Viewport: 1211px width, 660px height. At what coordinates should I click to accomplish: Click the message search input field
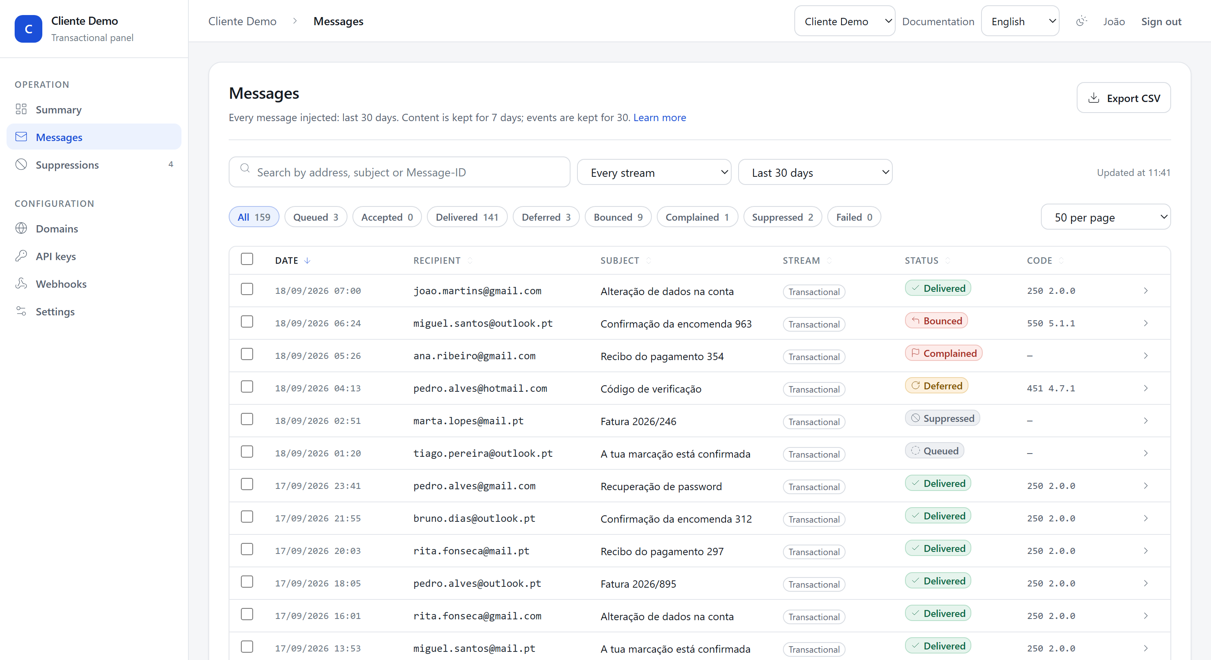pos(400,172)
